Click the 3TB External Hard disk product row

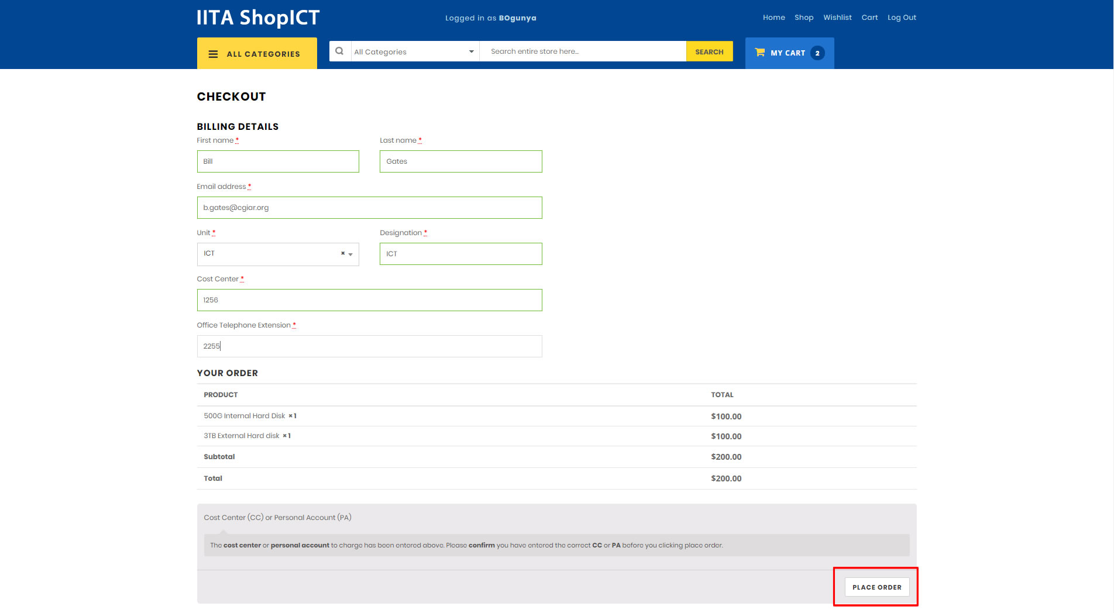[x=556, y=436]
